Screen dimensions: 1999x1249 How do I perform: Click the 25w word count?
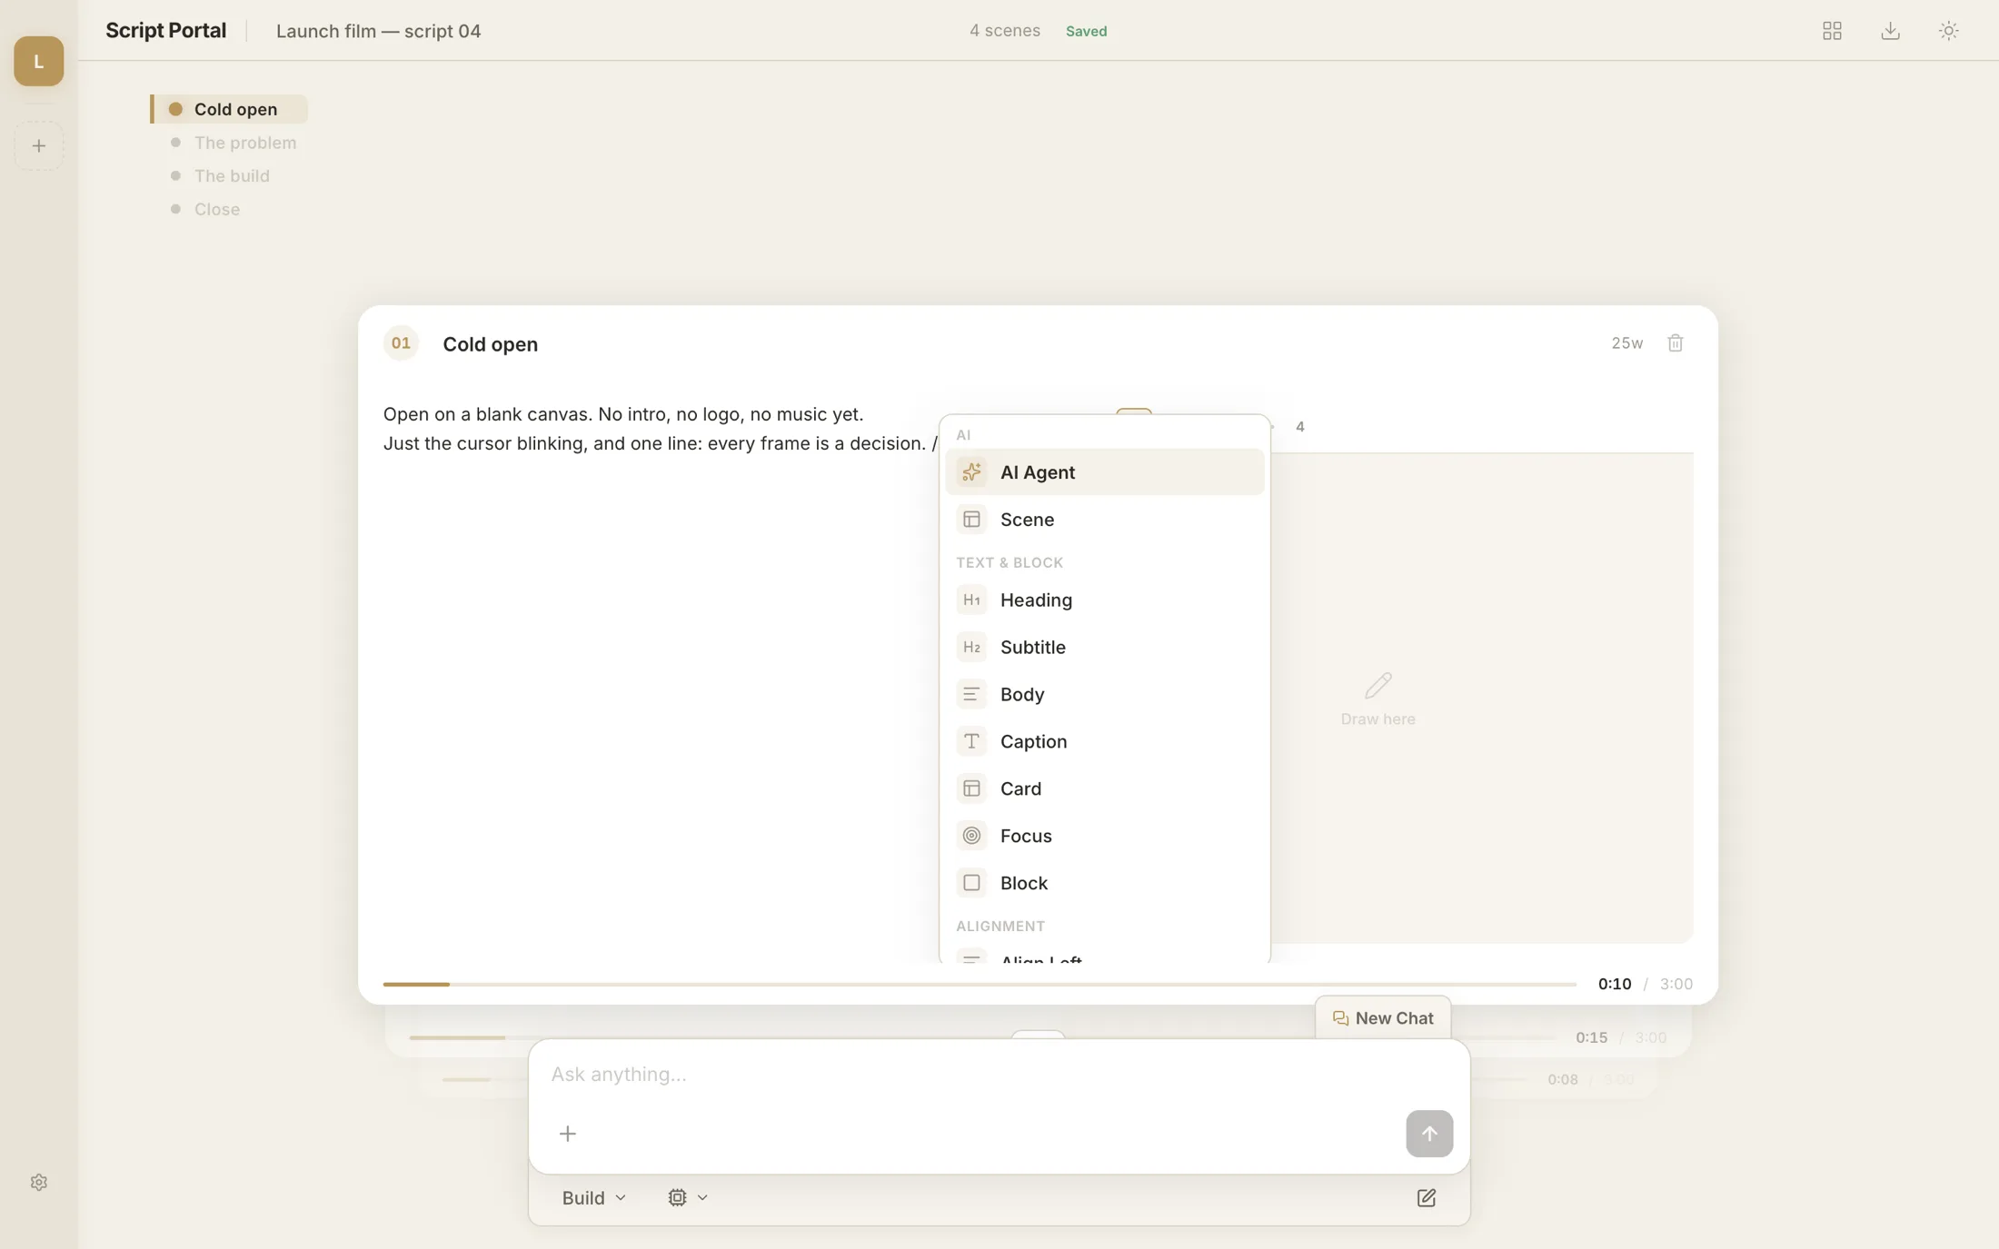pyautogui.click(x=1626, y=343)
